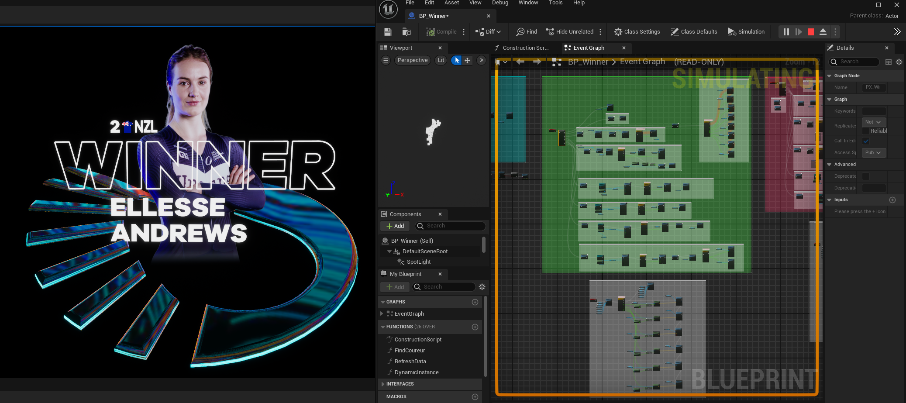Add a new graph with plus icon
Image resolution: width=906 pixels, height=403 pixels.
click(475, 302)
